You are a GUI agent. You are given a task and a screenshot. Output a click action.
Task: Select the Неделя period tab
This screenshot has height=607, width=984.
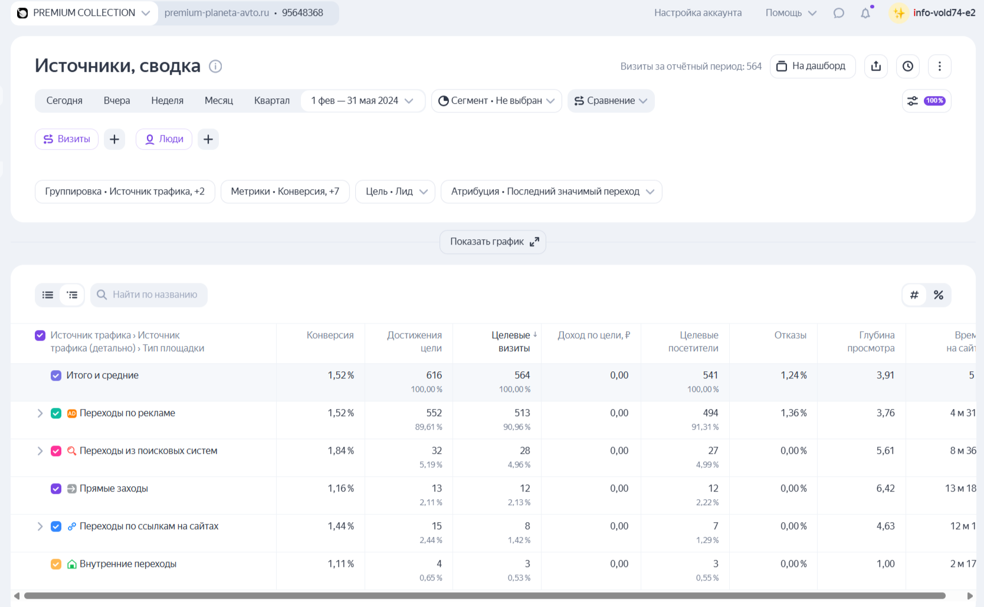coord(167,101)
